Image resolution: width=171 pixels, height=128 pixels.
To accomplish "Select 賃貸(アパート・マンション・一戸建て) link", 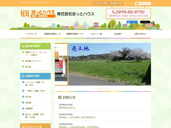I will (36, 54).
